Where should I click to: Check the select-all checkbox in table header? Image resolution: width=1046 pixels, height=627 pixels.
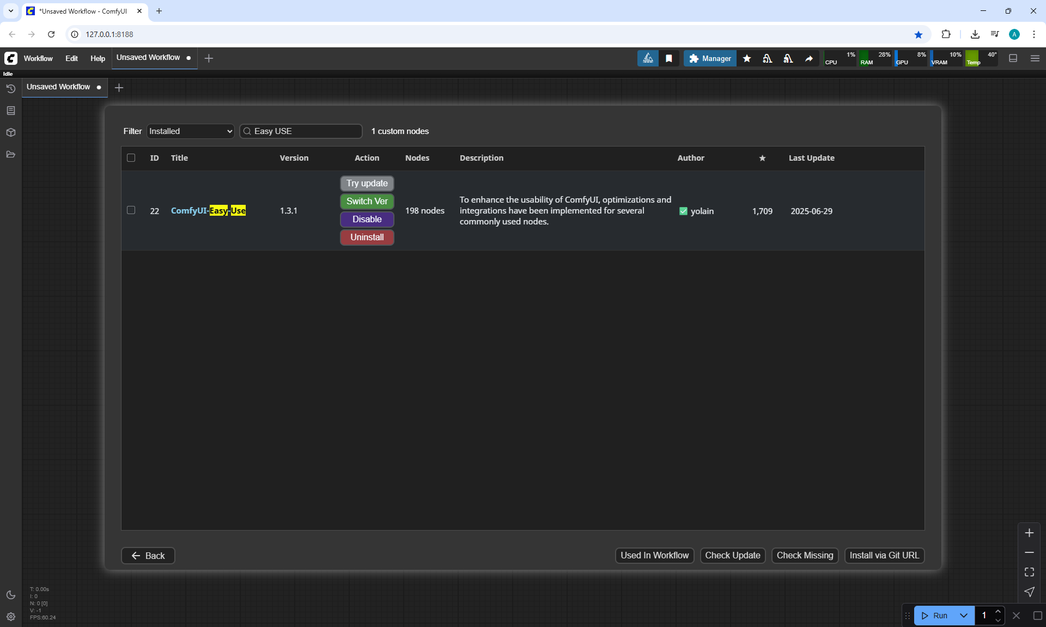click(131, 158)
